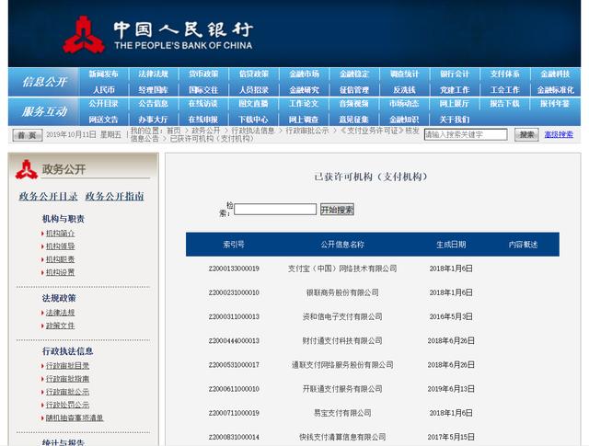589x446 pixels.
Task: Open 报告下载 navigation item
Action: [505, 104]
